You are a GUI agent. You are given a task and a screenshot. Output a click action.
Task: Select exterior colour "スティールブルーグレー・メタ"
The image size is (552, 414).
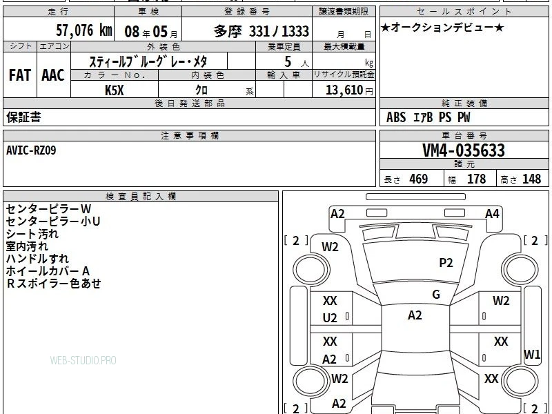[148, 61]
